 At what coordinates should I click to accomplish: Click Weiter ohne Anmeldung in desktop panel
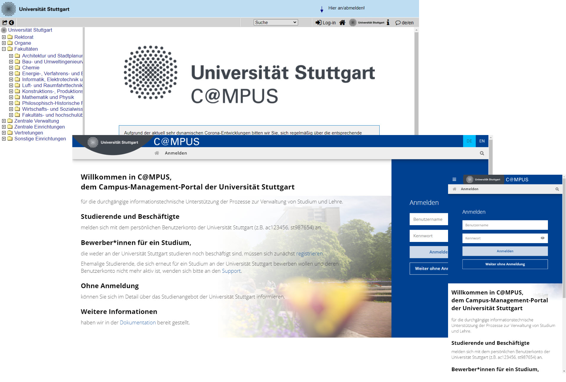pos(429,269)
